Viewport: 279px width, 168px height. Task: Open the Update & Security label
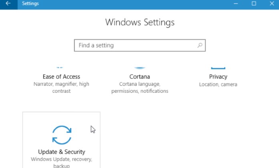click(62, 152)
